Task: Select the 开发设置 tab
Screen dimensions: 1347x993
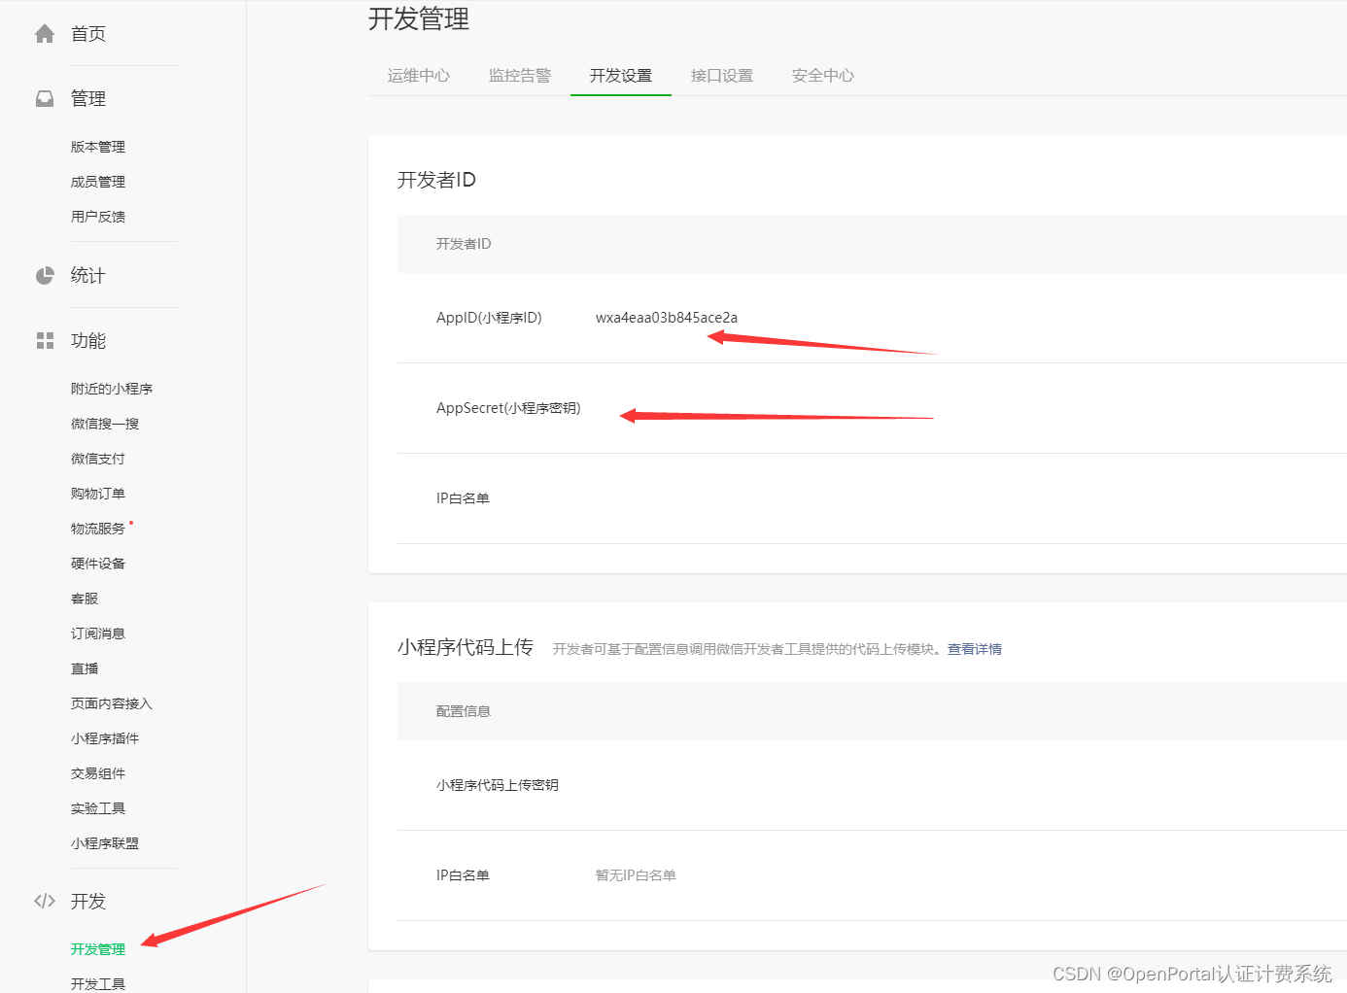Action: point(621,76)
